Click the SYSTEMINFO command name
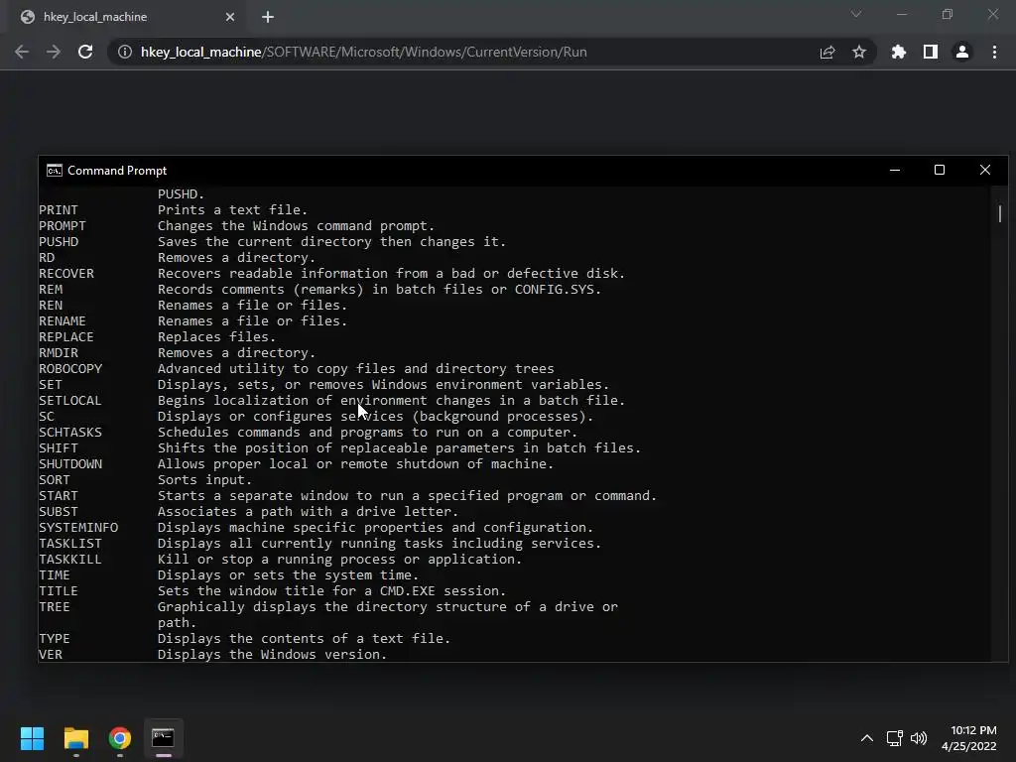The height and width of the screenshot is (762, 1016). (78, 528)
